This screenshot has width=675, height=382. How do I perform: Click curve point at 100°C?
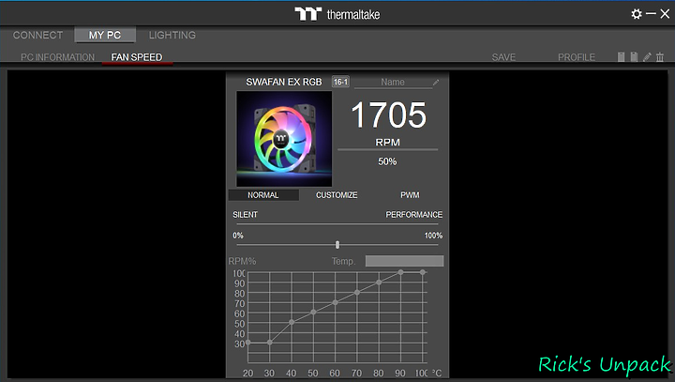click(x=423, y=272)
